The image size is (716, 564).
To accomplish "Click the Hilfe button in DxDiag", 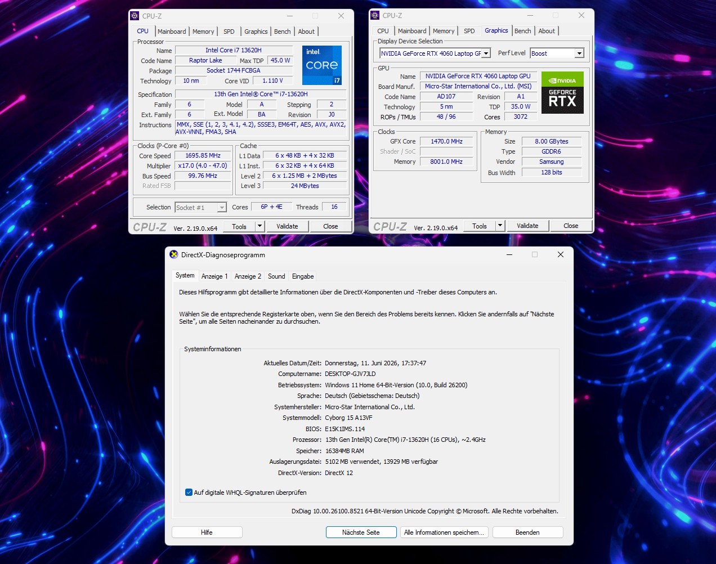I will pos(207,532).
